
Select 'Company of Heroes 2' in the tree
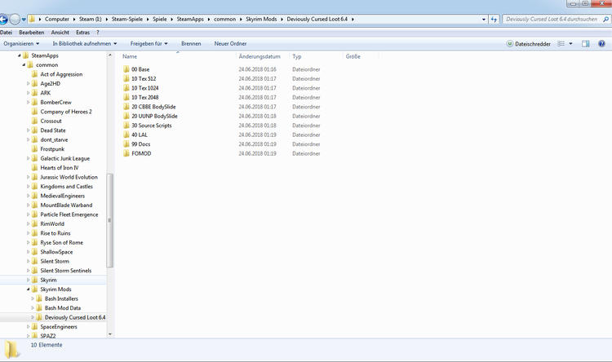66,112
